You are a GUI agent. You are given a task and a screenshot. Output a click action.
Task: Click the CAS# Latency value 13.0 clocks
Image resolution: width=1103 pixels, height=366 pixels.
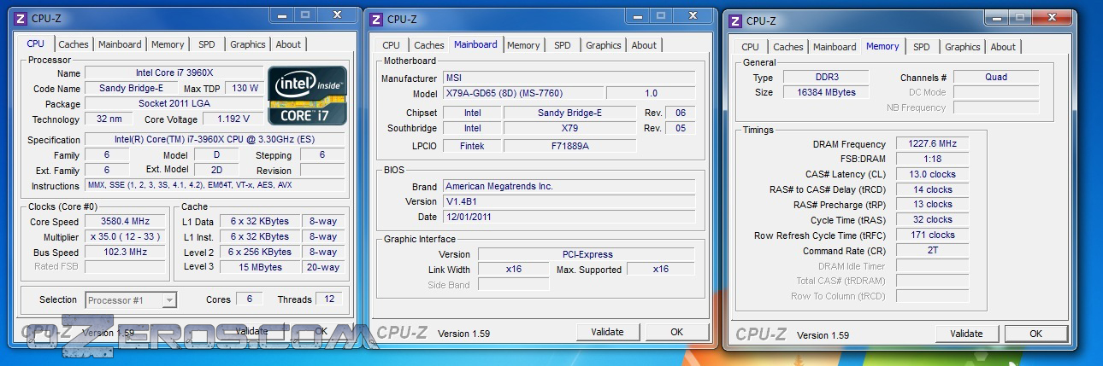tap(932, 174)
